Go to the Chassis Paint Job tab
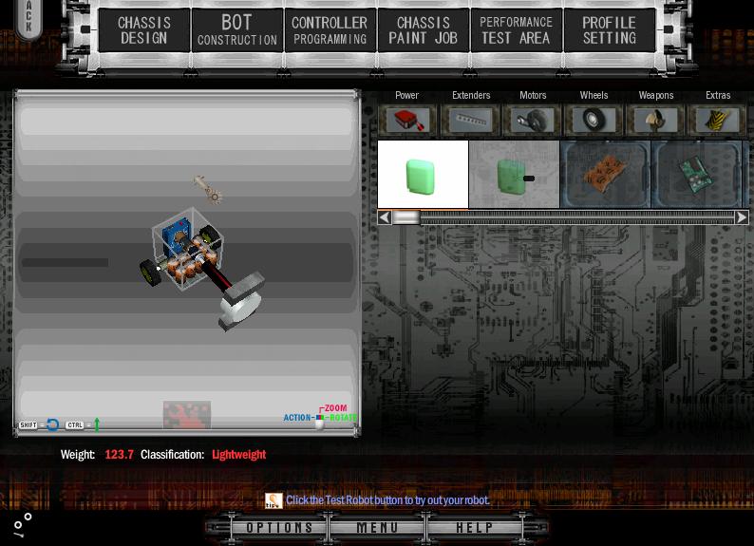Viewport: 754px width, 546px height. pyautogui.click(x=423, y=30)
